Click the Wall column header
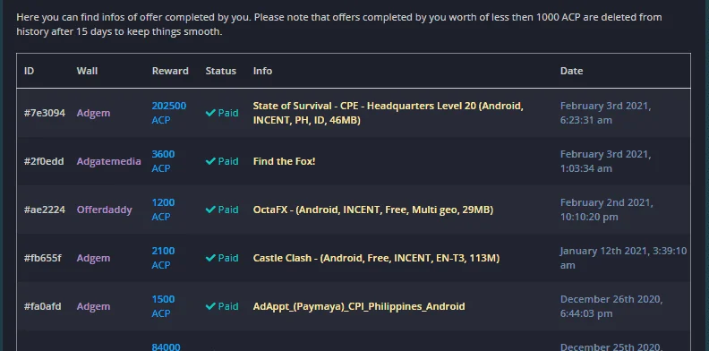This screenshot has height=351, width=709. tap(87, 71)
